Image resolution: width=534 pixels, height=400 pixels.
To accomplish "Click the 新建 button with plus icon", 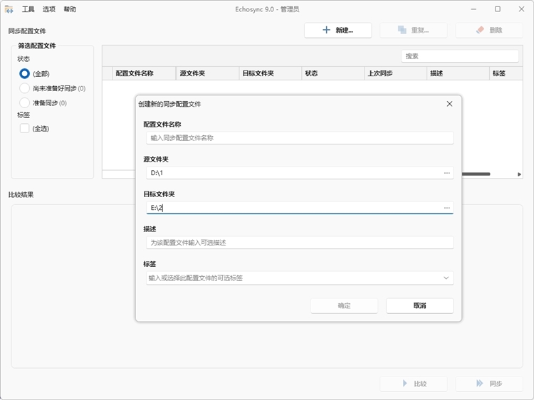I will 337,30.
